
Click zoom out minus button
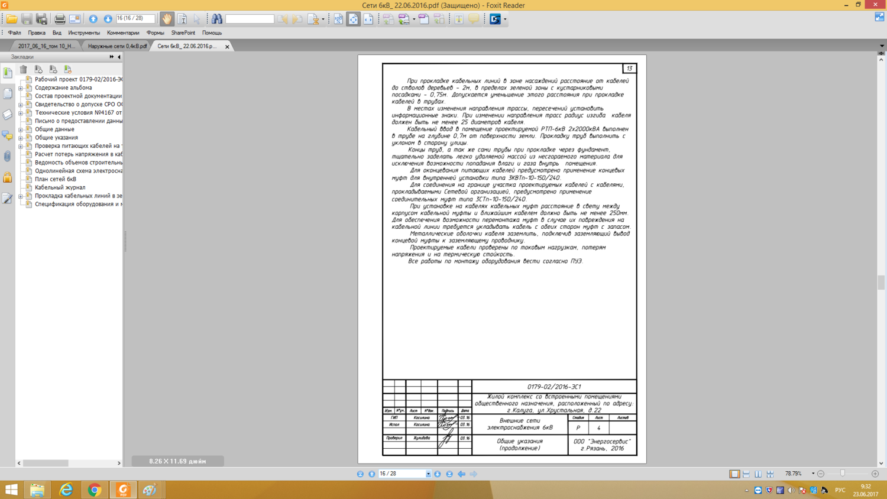pyautogui.click(x=821, y=474)
